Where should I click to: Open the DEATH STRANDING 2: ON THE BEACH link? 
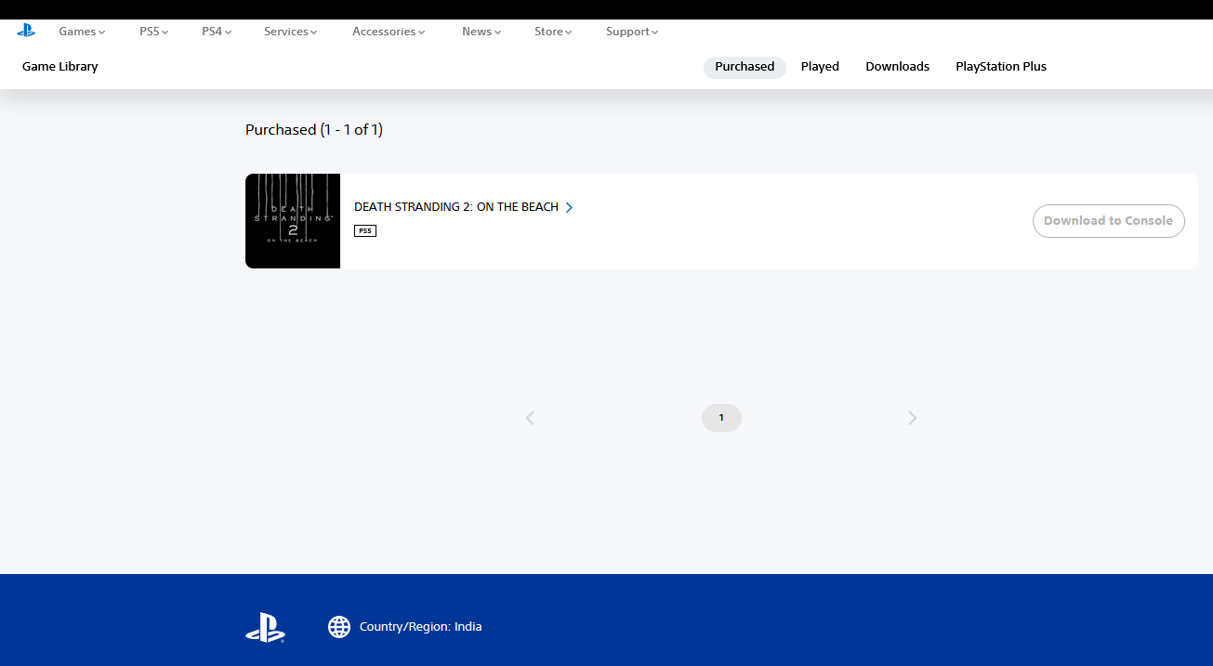455,207
